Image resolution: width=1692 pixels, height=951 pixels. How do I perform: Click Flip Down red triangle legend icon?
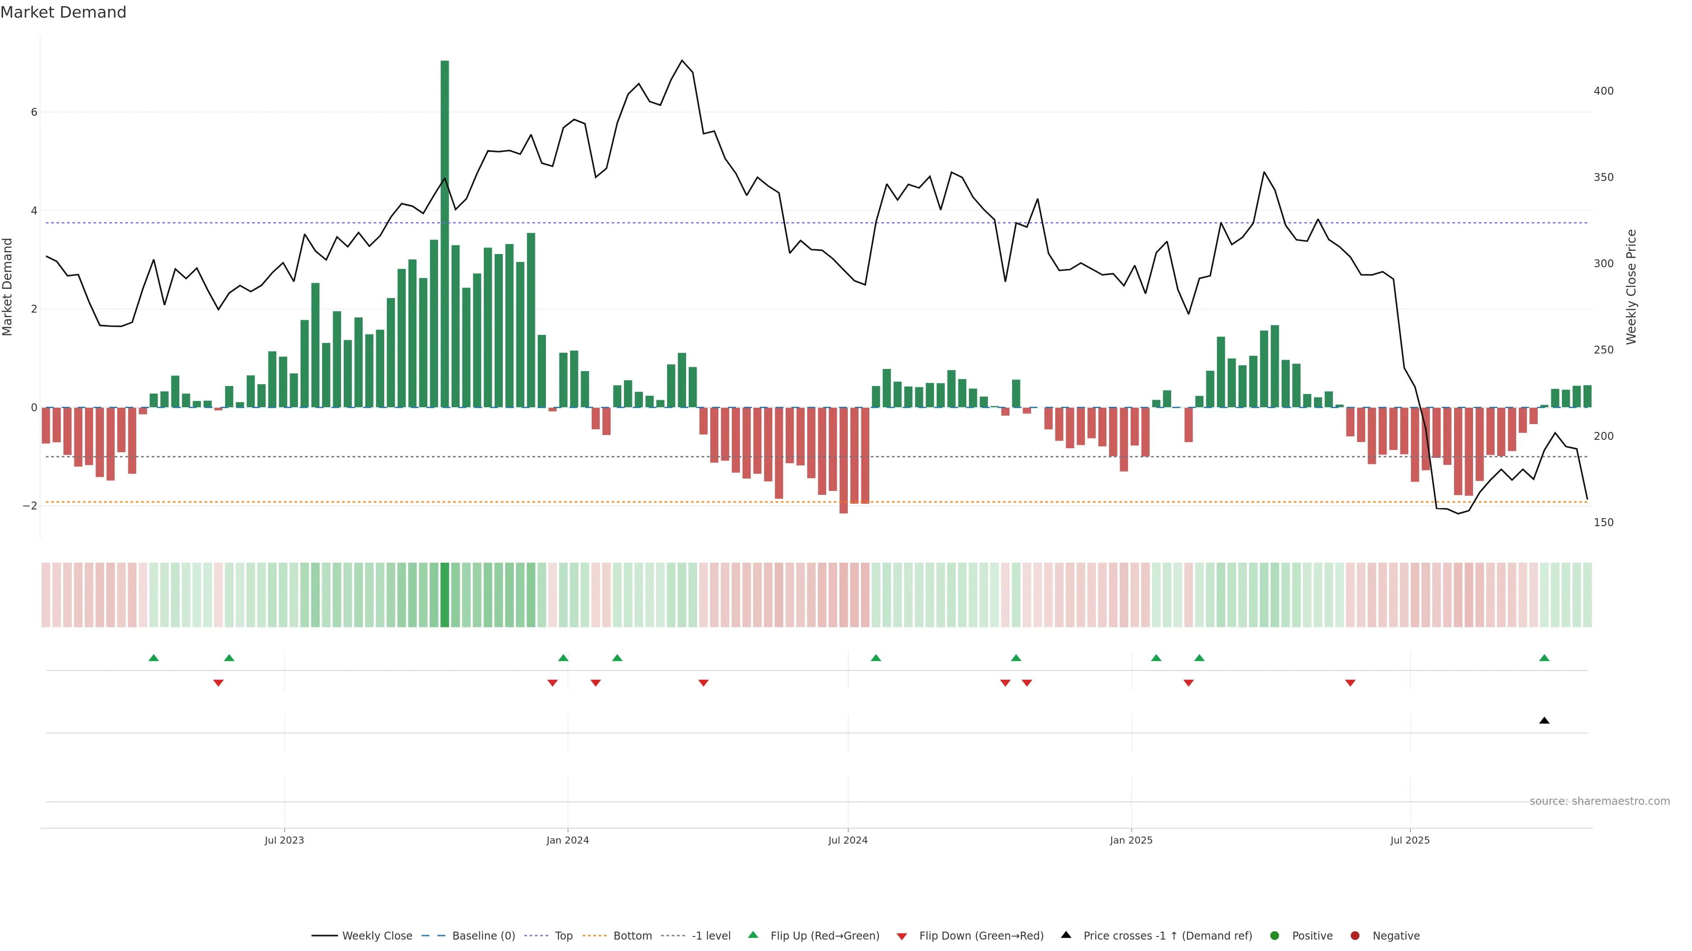point(902,936)
